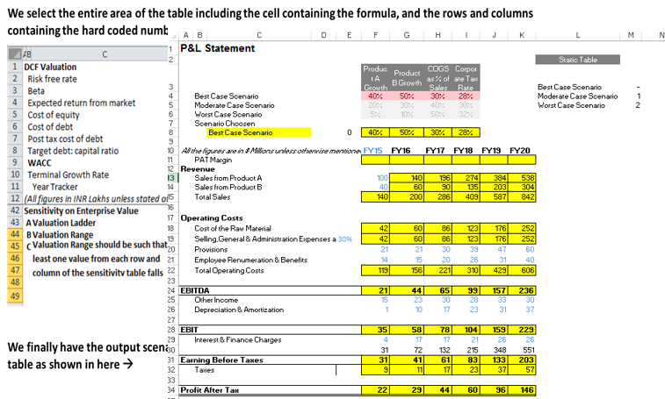665x399 pixels.
Task: Click the Risk free rate cell
Action: (52, 79)
